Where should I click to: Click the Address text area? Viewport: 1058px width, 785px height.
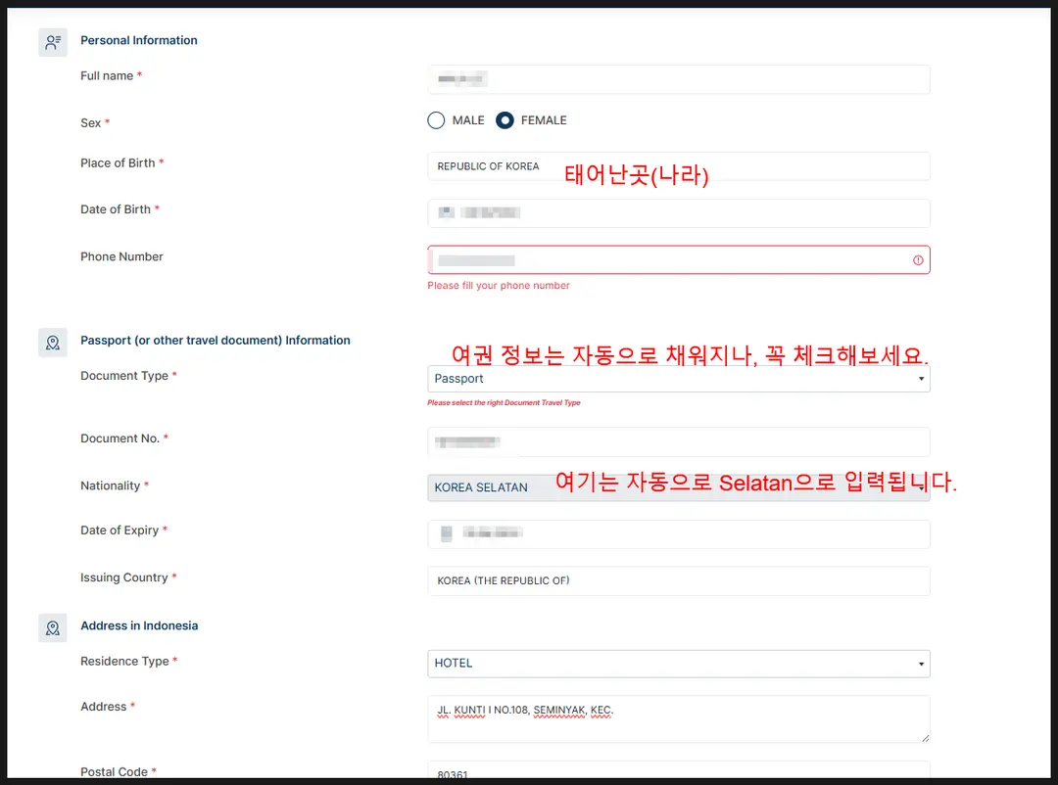pos(678,719)
